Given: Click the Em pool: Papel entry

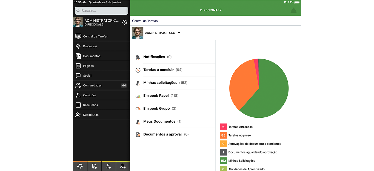Looking at the screenshot, I should 156,95.
